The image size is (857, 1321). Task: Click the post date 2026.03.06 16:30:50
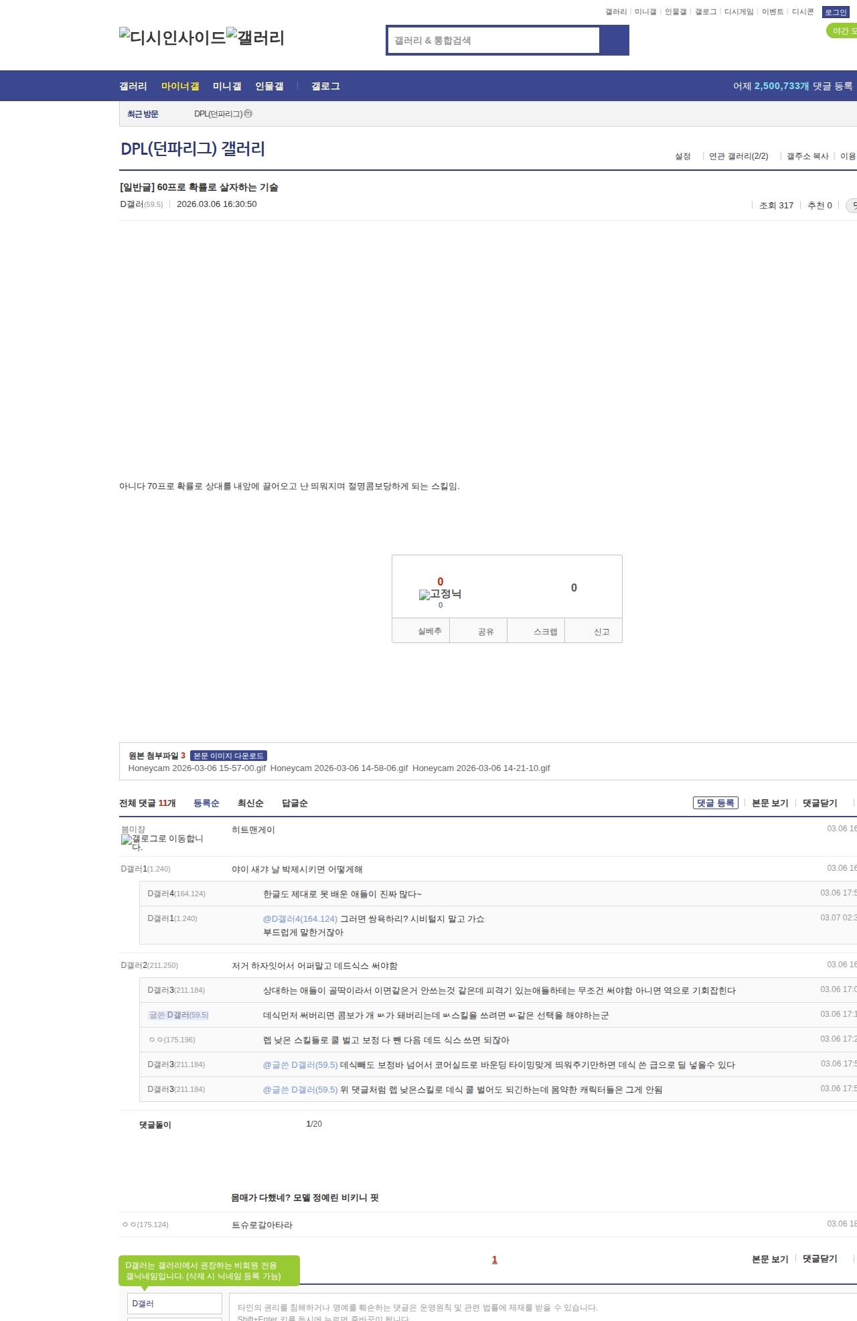[217, 204]
